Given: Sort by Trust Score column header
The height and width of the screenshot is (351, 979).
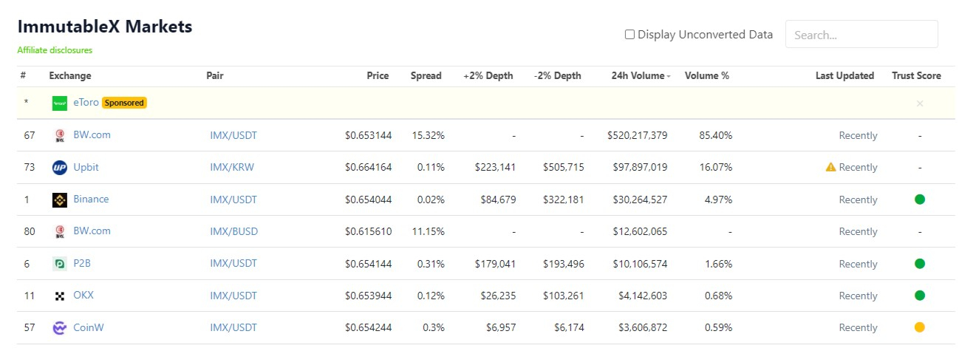Looking at the screenshot, I should click(917, 75).
